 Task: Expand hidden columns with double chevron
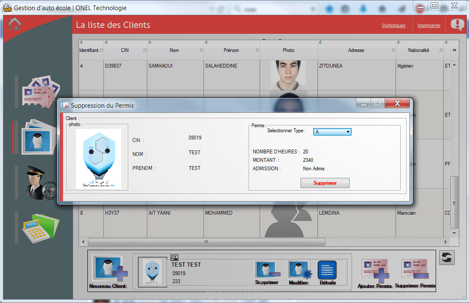click(x=455, y=50)
